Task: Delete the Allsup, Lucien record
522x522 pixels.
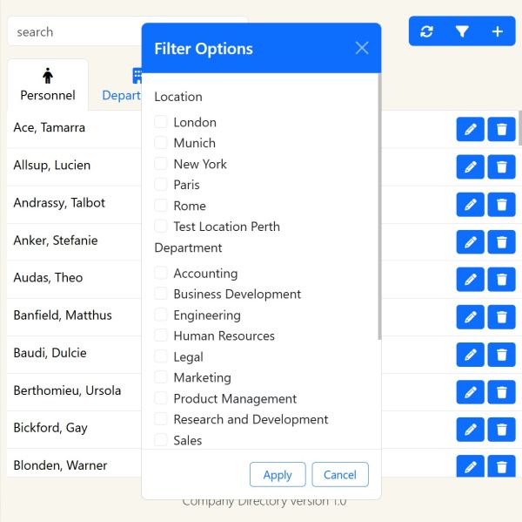Action: tap(501, 166)
